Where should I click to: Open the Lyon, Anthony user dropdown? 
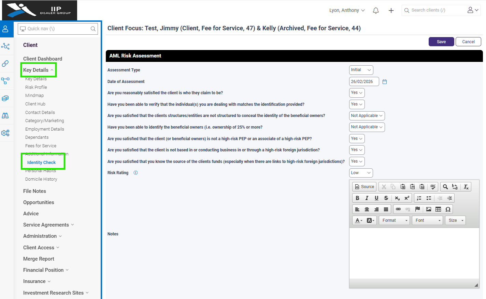coord(347,11)
